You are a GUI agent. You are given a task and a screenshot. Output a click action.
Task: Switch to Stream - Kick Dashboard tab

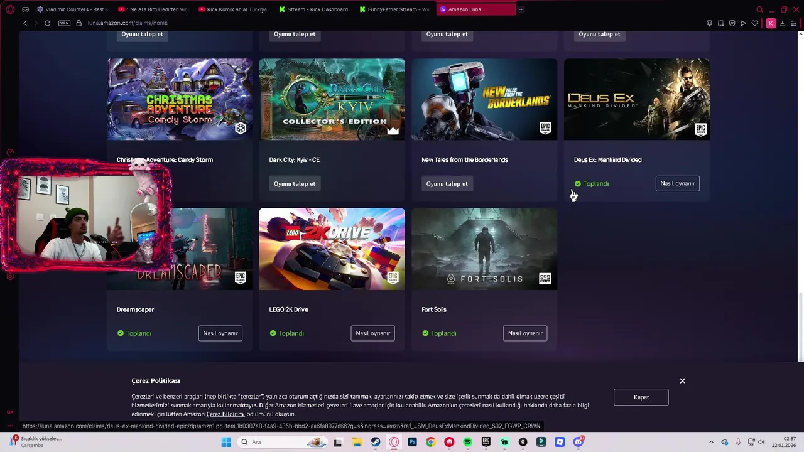[313, 9]
